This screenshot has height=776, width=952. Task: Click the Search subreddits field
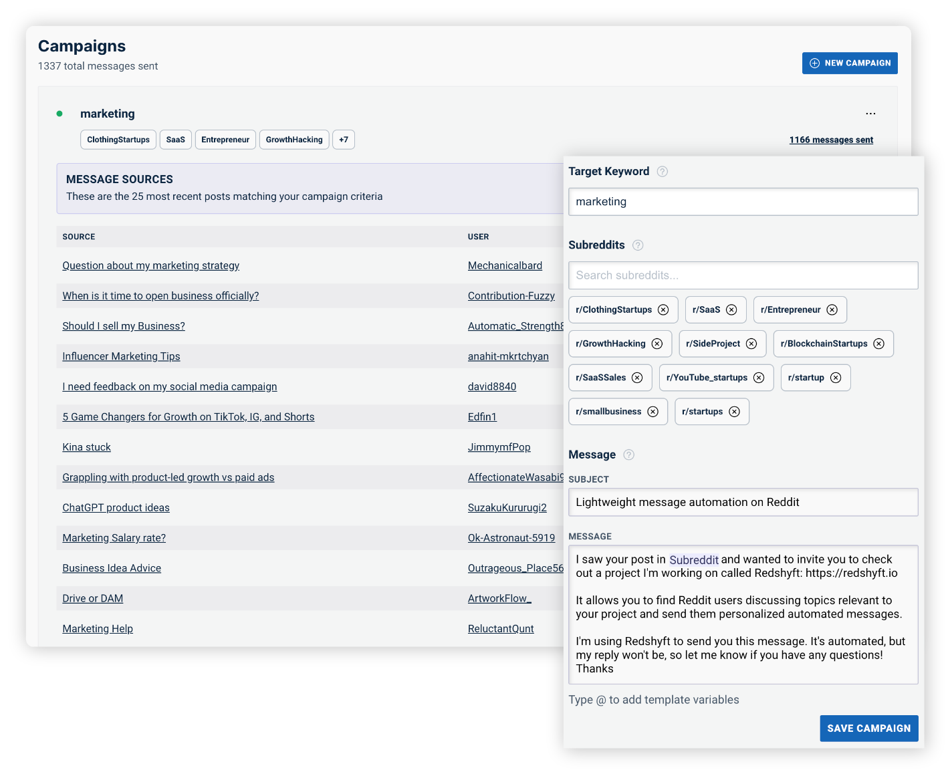[743, 275]
